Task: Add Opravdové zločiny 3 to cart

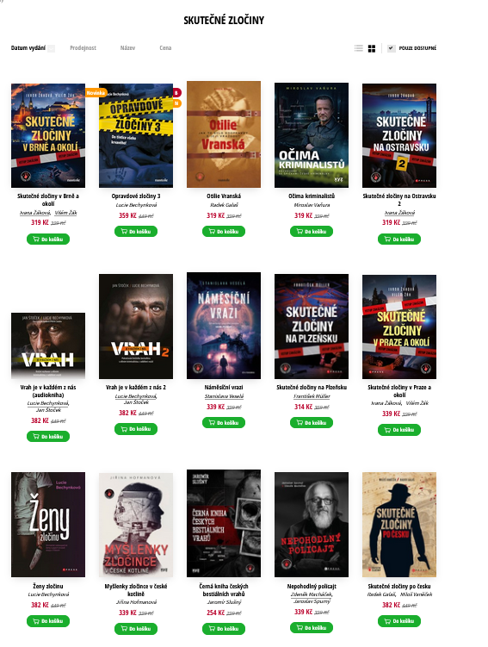Action: click(136, 232)
